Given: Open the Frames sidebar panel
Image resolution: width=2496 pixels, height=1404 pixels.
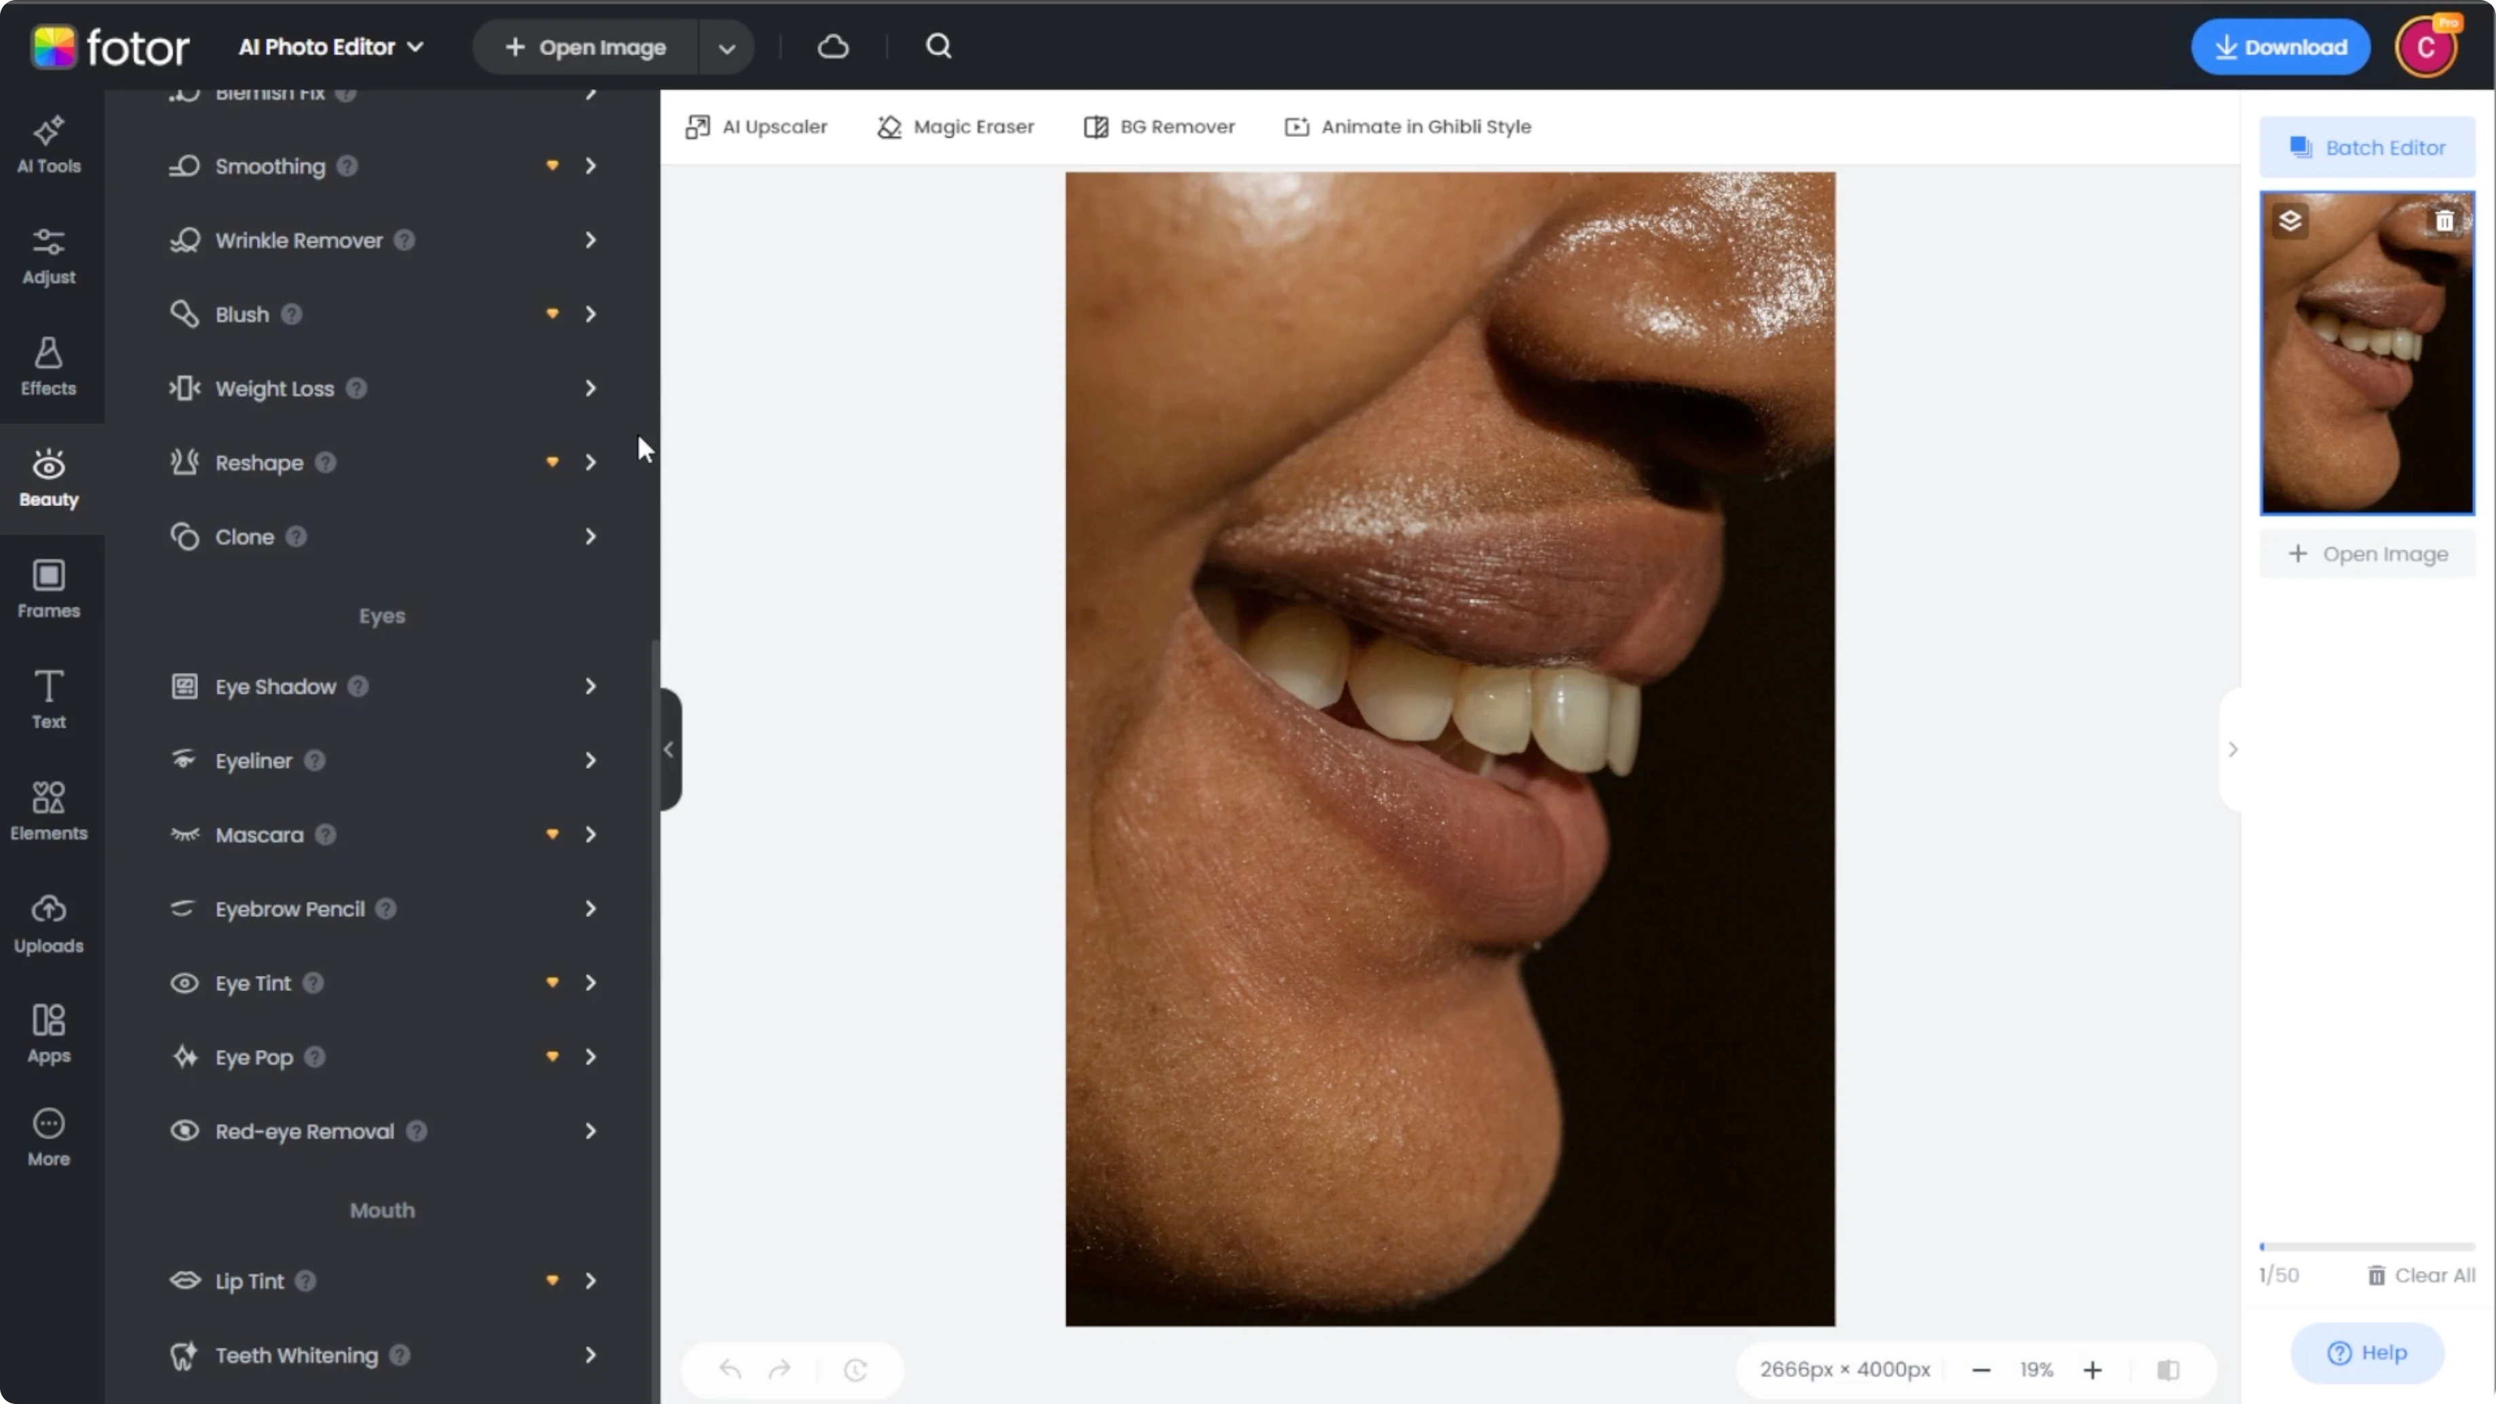Looking at the screenshot, I should click(48, 589).
